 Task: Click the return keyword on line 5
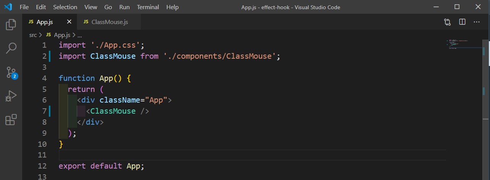click(x=81, y=89)
